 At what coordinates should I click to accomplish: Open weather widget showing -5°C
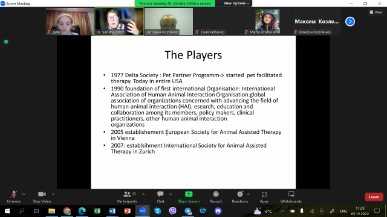click(x=263, y=211)
